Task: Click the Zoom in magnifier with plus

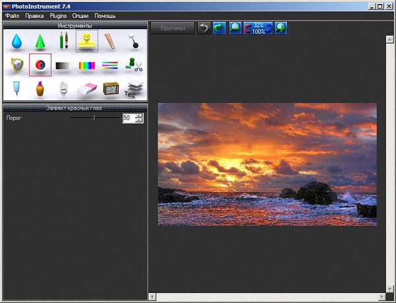Action: point(281,28)
